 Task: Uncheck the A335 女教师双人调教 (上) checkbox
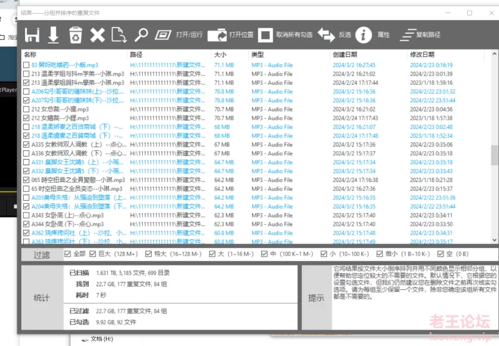26,145
